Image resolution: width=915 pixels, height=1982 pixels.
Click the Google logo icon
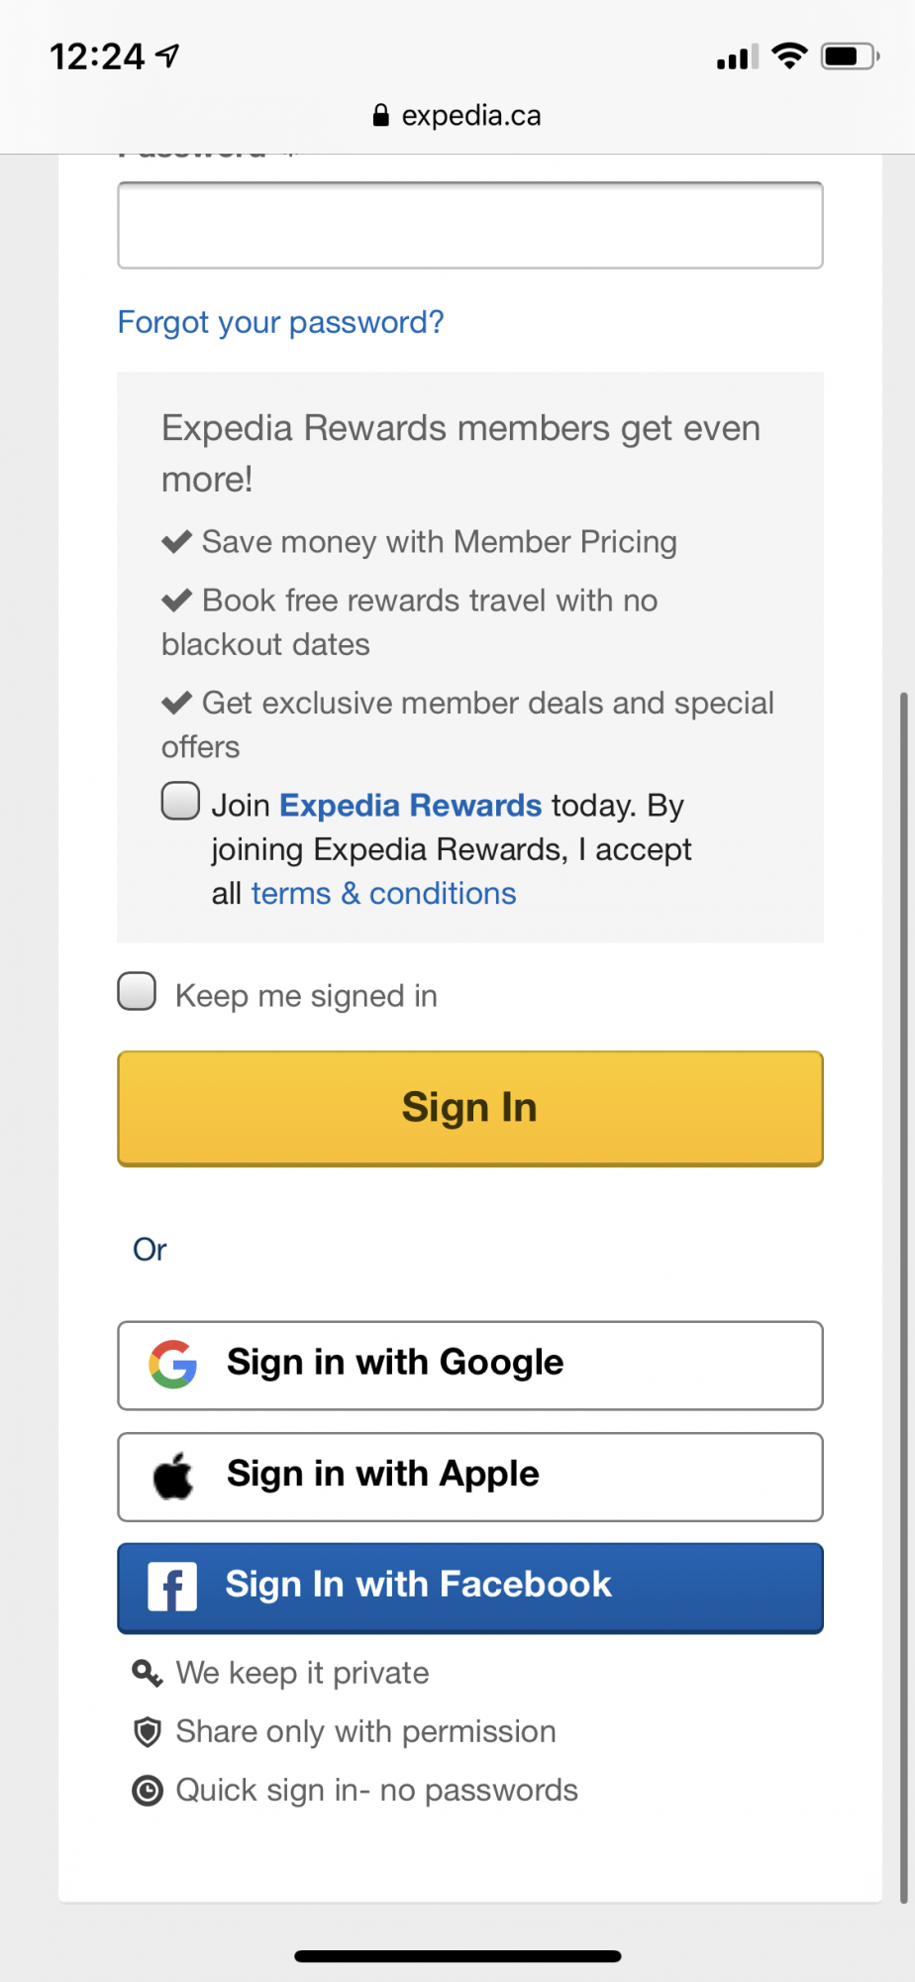173,1365
